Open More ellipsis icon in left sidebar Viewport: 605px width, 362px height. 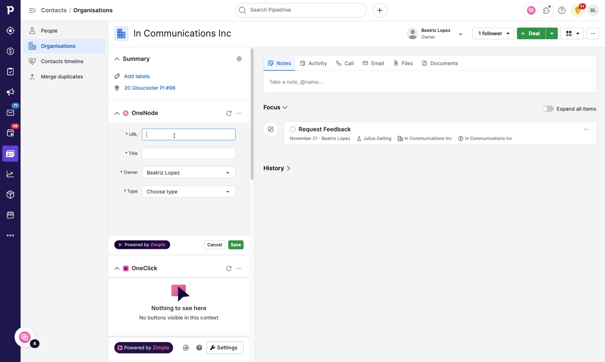(10, 236)
